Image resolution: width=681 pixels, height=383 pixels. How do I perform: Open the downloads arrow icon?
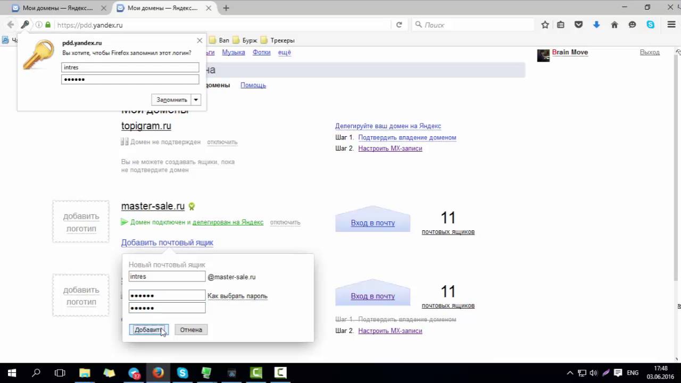596,24
